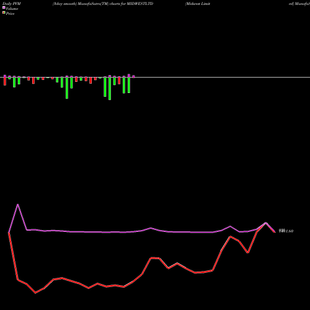
Task: Click the Price legend color swatch
Action: 4,13
